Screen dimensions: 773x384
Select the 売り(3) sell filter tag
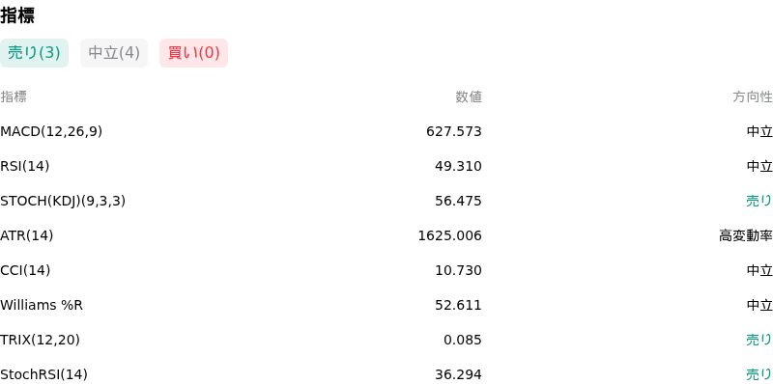[34, 53]
